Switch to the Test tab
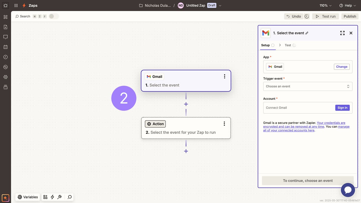This screenshot has width=361, height=203. pos(290,45)
